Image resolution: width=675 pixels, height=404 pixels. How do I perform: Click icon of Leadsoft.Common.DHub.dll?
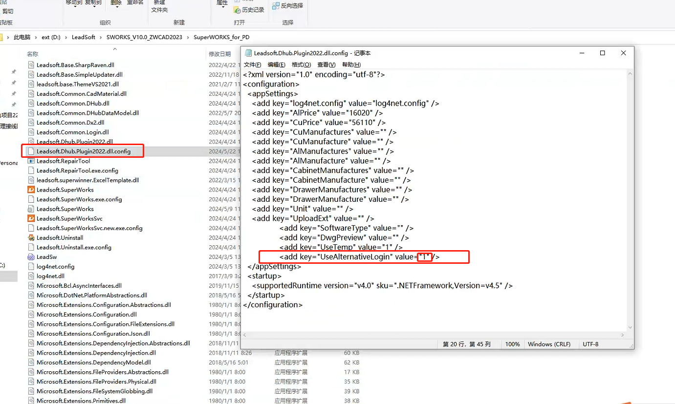click(31, 104)
